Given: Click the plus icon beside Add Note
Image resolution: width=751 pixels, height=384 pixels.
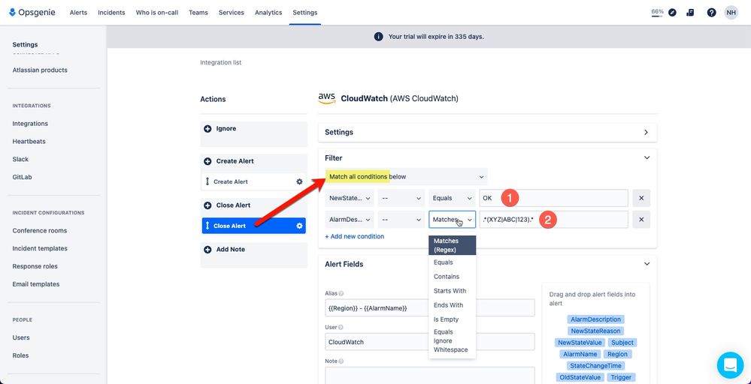Looking at the screenshot, I should 208,250.
